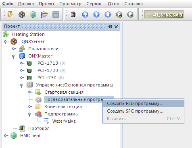The image size is (192, 148).
Task: Collapse the QNXServer tree node
Action: pyautogui.click(x=5, y=42)
